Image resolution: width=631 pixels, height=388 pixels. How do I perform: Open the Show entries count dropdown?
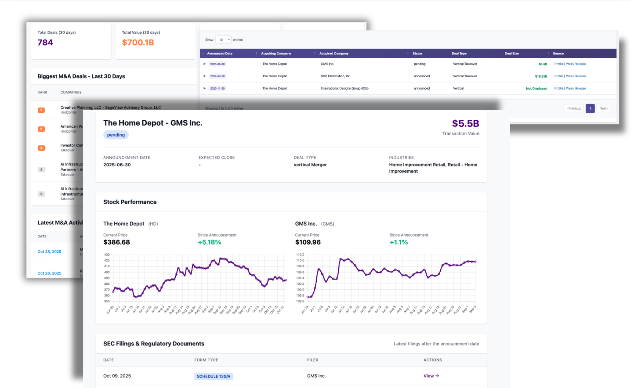tap(223, 40)
